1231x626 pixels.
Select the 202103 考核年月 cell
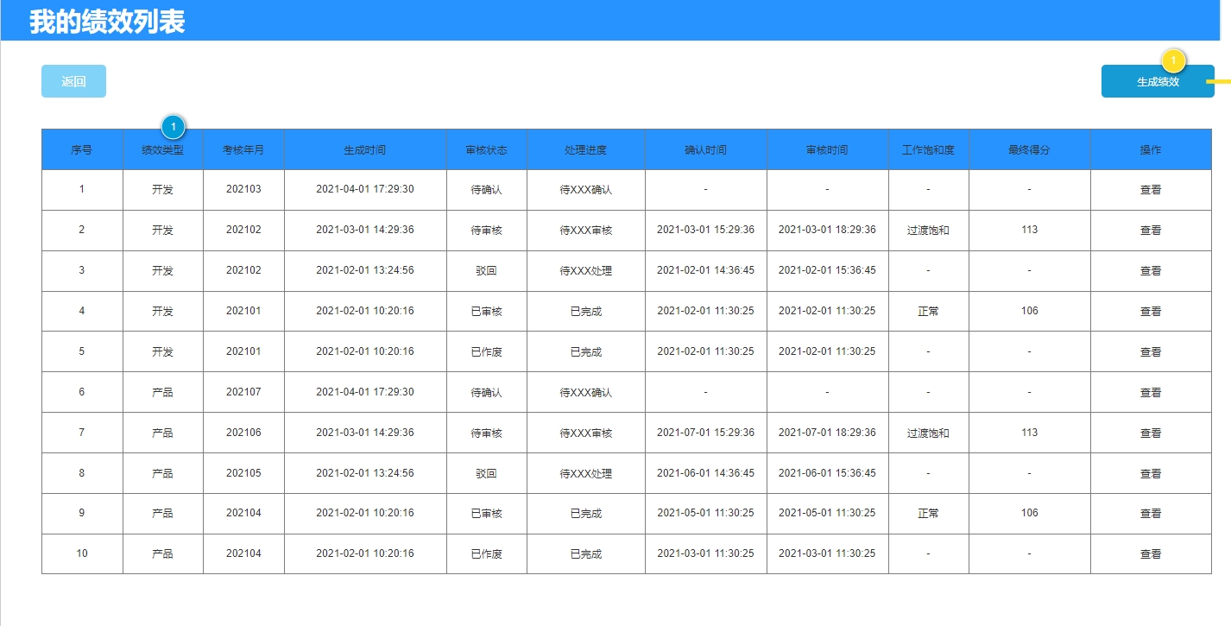[243, 189]
